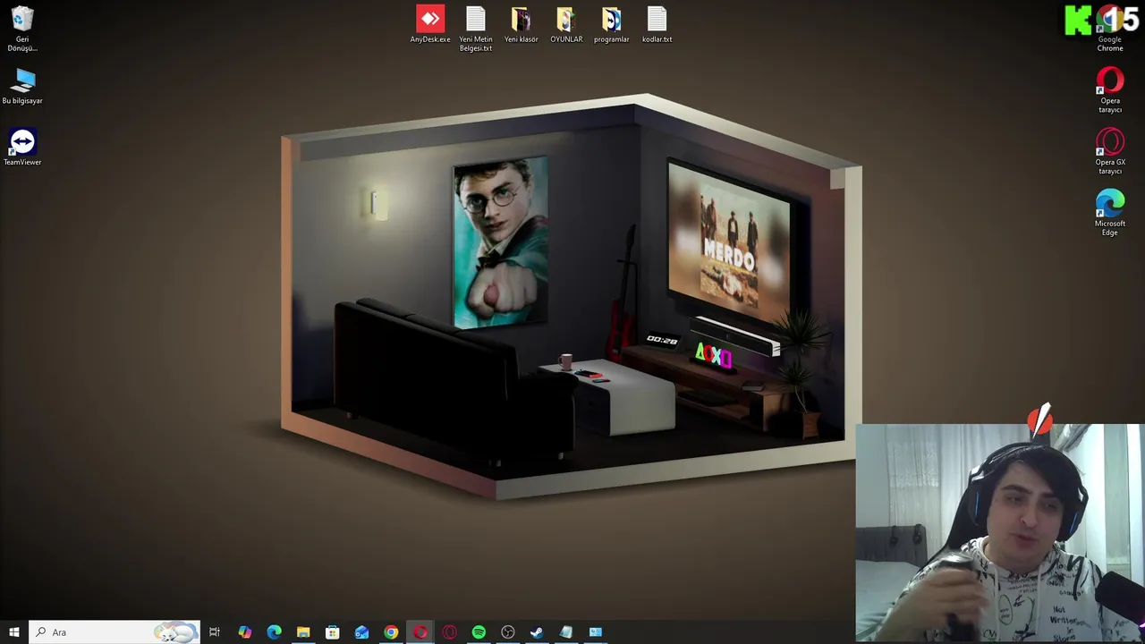Open Spotify from the taskbar

(479, 632)
